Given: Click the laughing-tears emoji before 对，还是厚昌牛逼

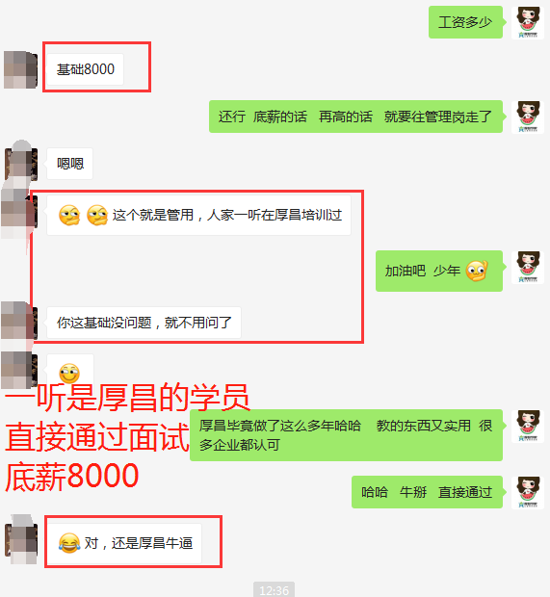Looking at the screenshot, I should pos(69,543).
